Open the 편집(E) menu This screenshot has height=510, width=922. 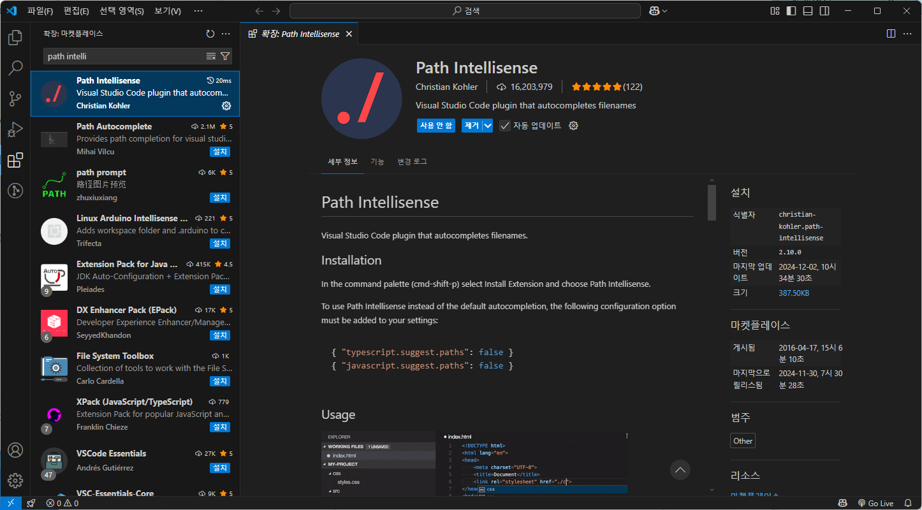click(77, 11)
